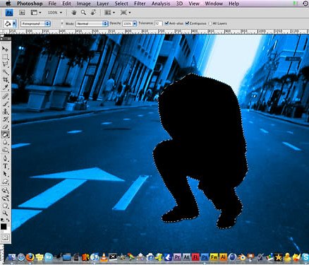Open the Foreground fill source dropdown
This screenshot has width=309, height=265.
[x=35, y=23]
